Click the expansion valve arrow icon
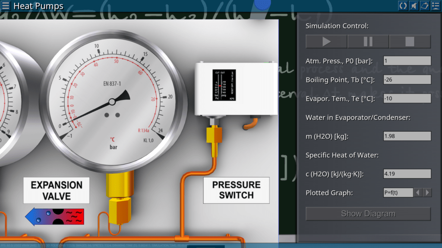Image resolution: width=442 pixels, height=248 pixels. [55, 217]
